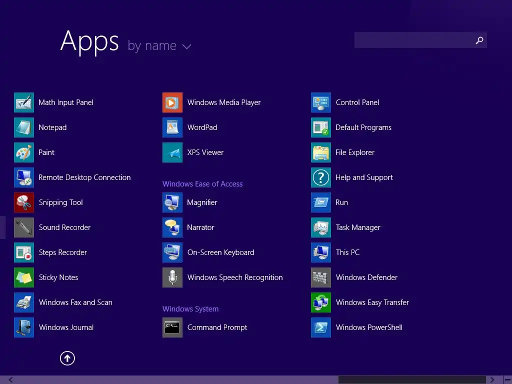Click the zoom-out minus button in the corner
The width and height of the screenshot is (512, 384).
coord(508,380)
